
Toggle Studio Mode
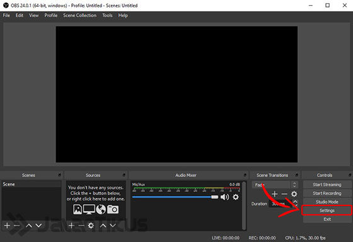(327, 202)
